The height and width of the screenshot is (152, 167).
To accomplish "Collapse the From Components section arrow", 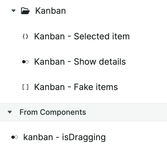I will [10, 112].
